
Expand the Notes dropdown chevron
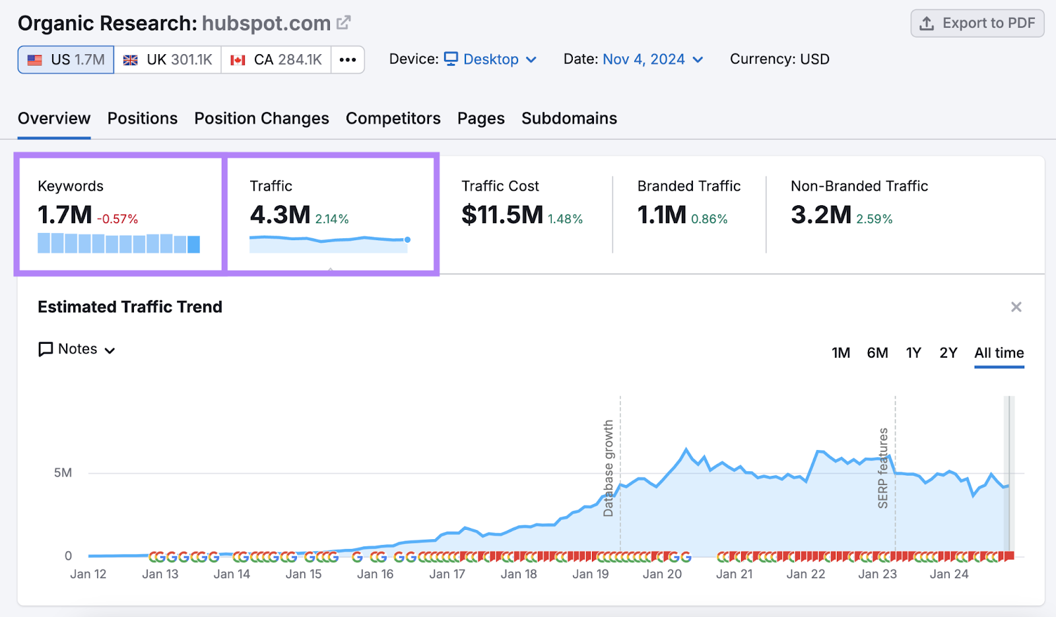110,350
